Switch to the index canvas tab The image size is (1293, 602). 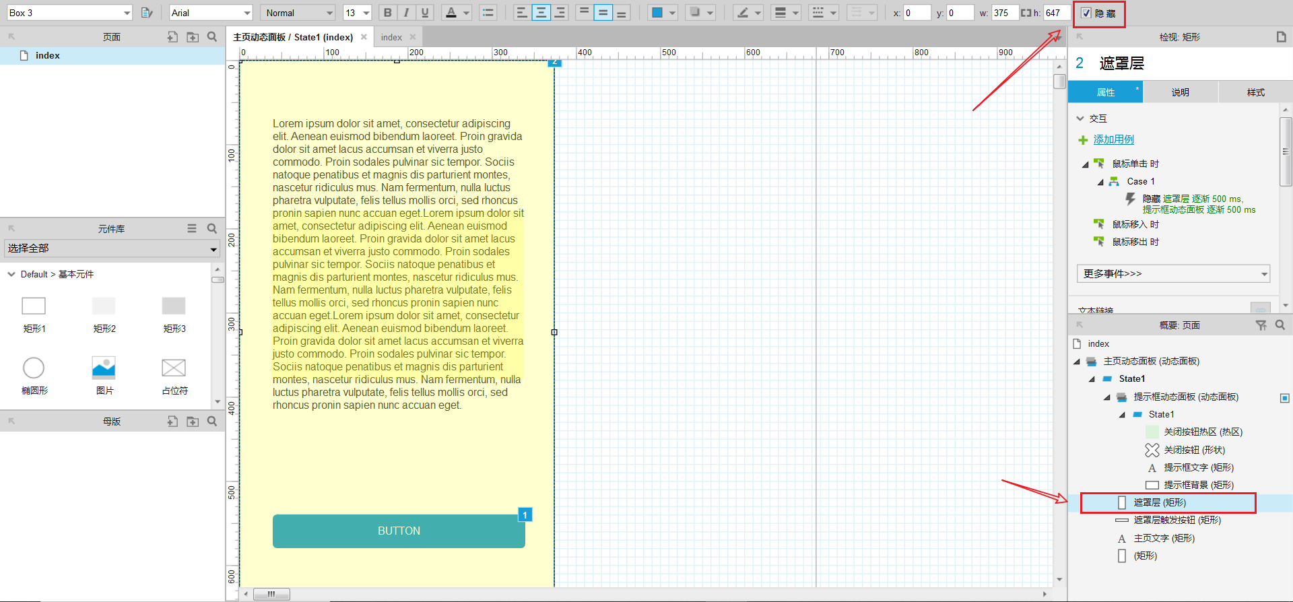[x=391, y=37]
